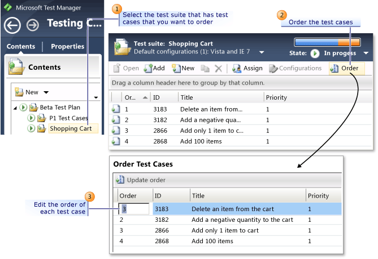This screenshot has height=259, width=378.
Task: Click the green play icon beside Beta Test Plan
Action: (x=23, y=107)
